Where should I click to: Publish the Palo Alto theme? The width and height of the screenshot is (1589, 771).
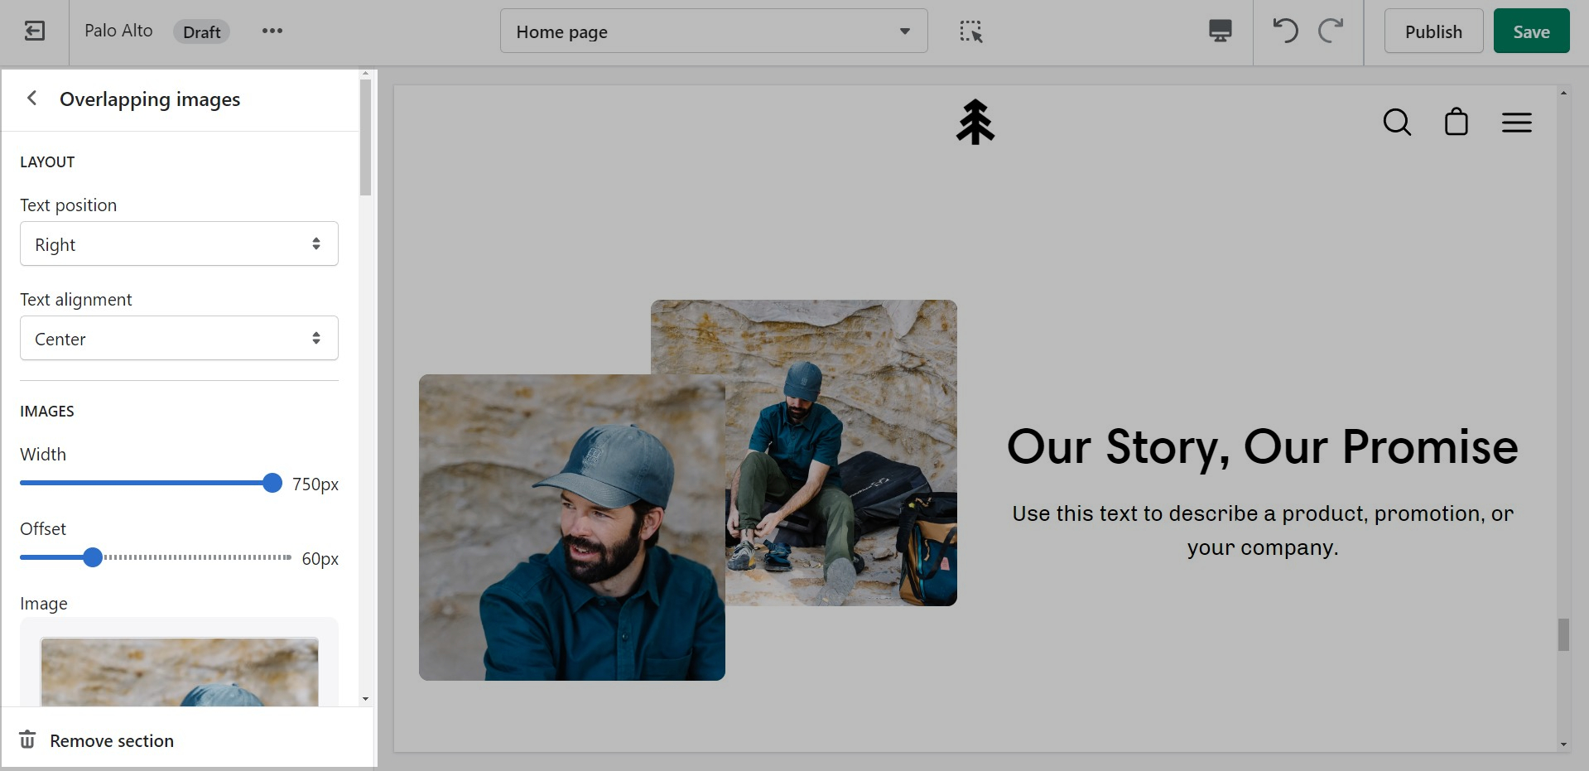pyautogui.click(x=1433, y=31)
